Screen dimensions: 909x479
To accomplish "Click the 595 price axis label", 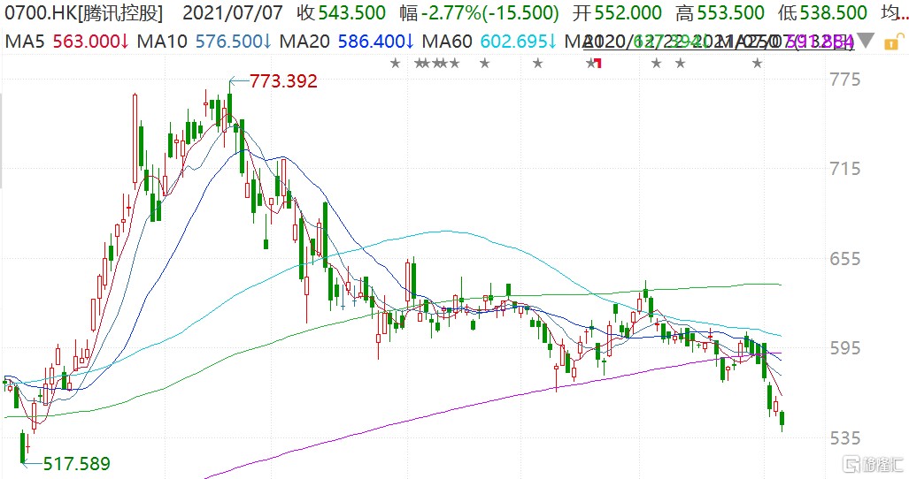I will tap(844, 348).
